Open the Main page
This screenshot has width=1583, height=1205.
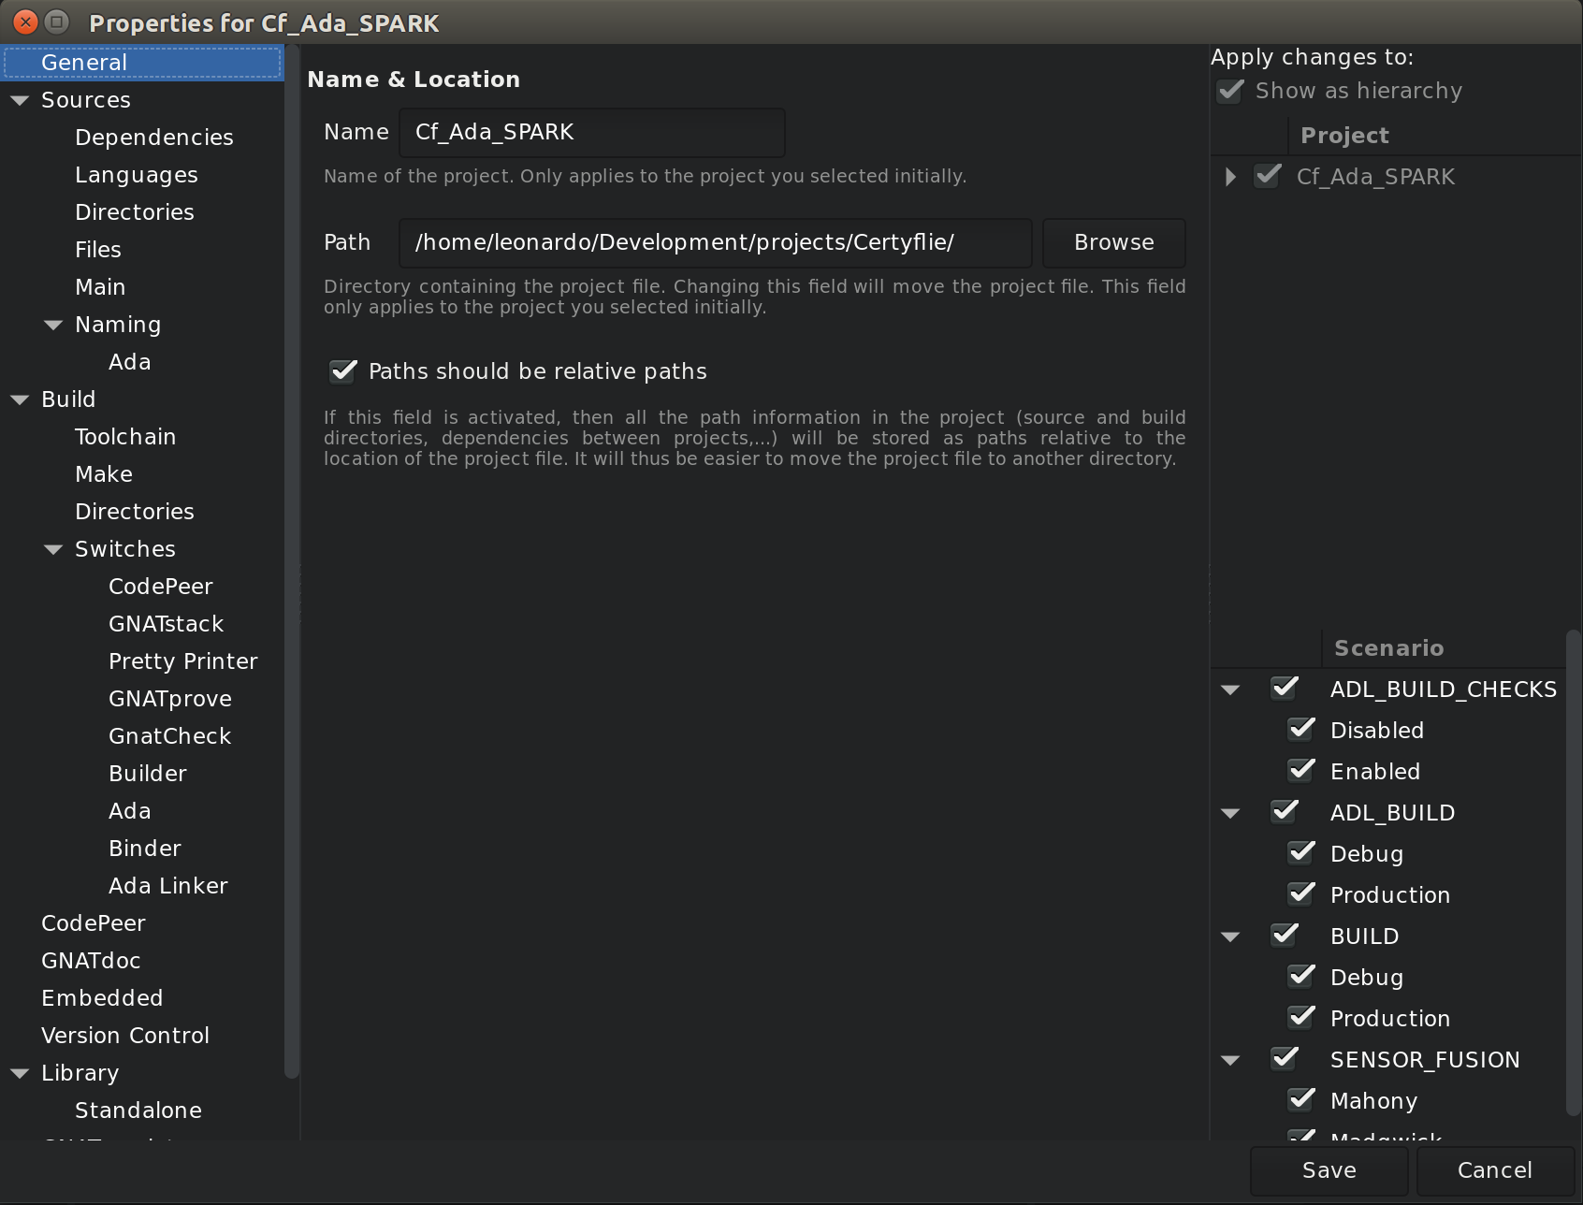(100, 287)
